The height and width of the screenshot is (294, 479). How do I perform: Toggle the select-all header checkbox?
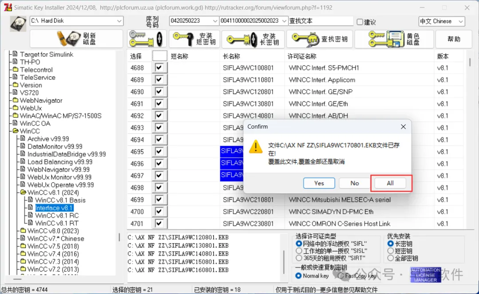point(160,56)
